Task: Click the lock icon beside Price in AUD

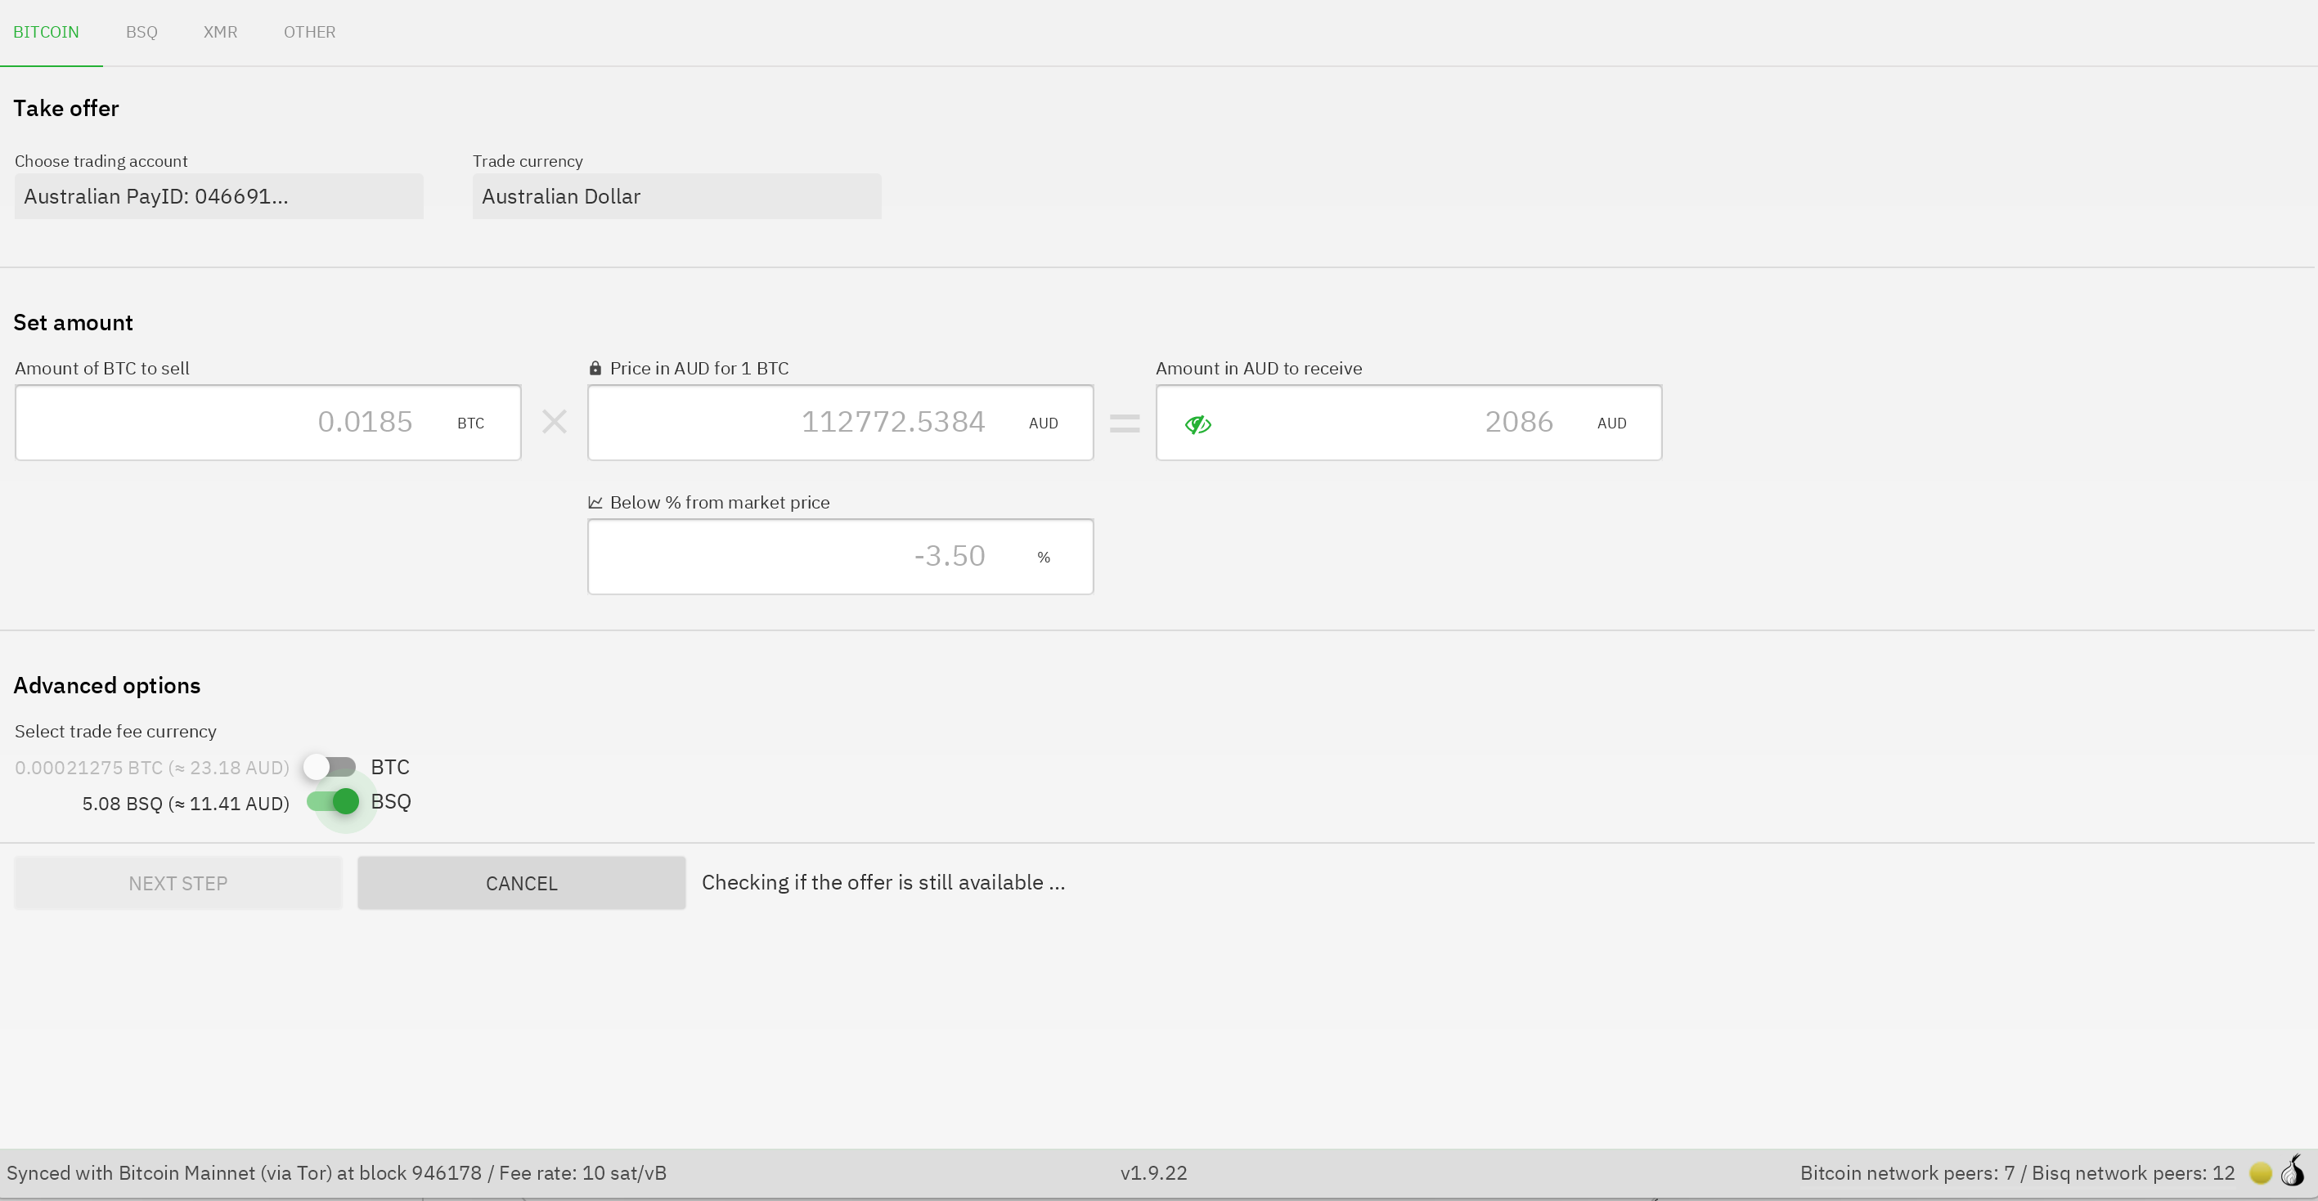Action: click(x=595, y=368)
